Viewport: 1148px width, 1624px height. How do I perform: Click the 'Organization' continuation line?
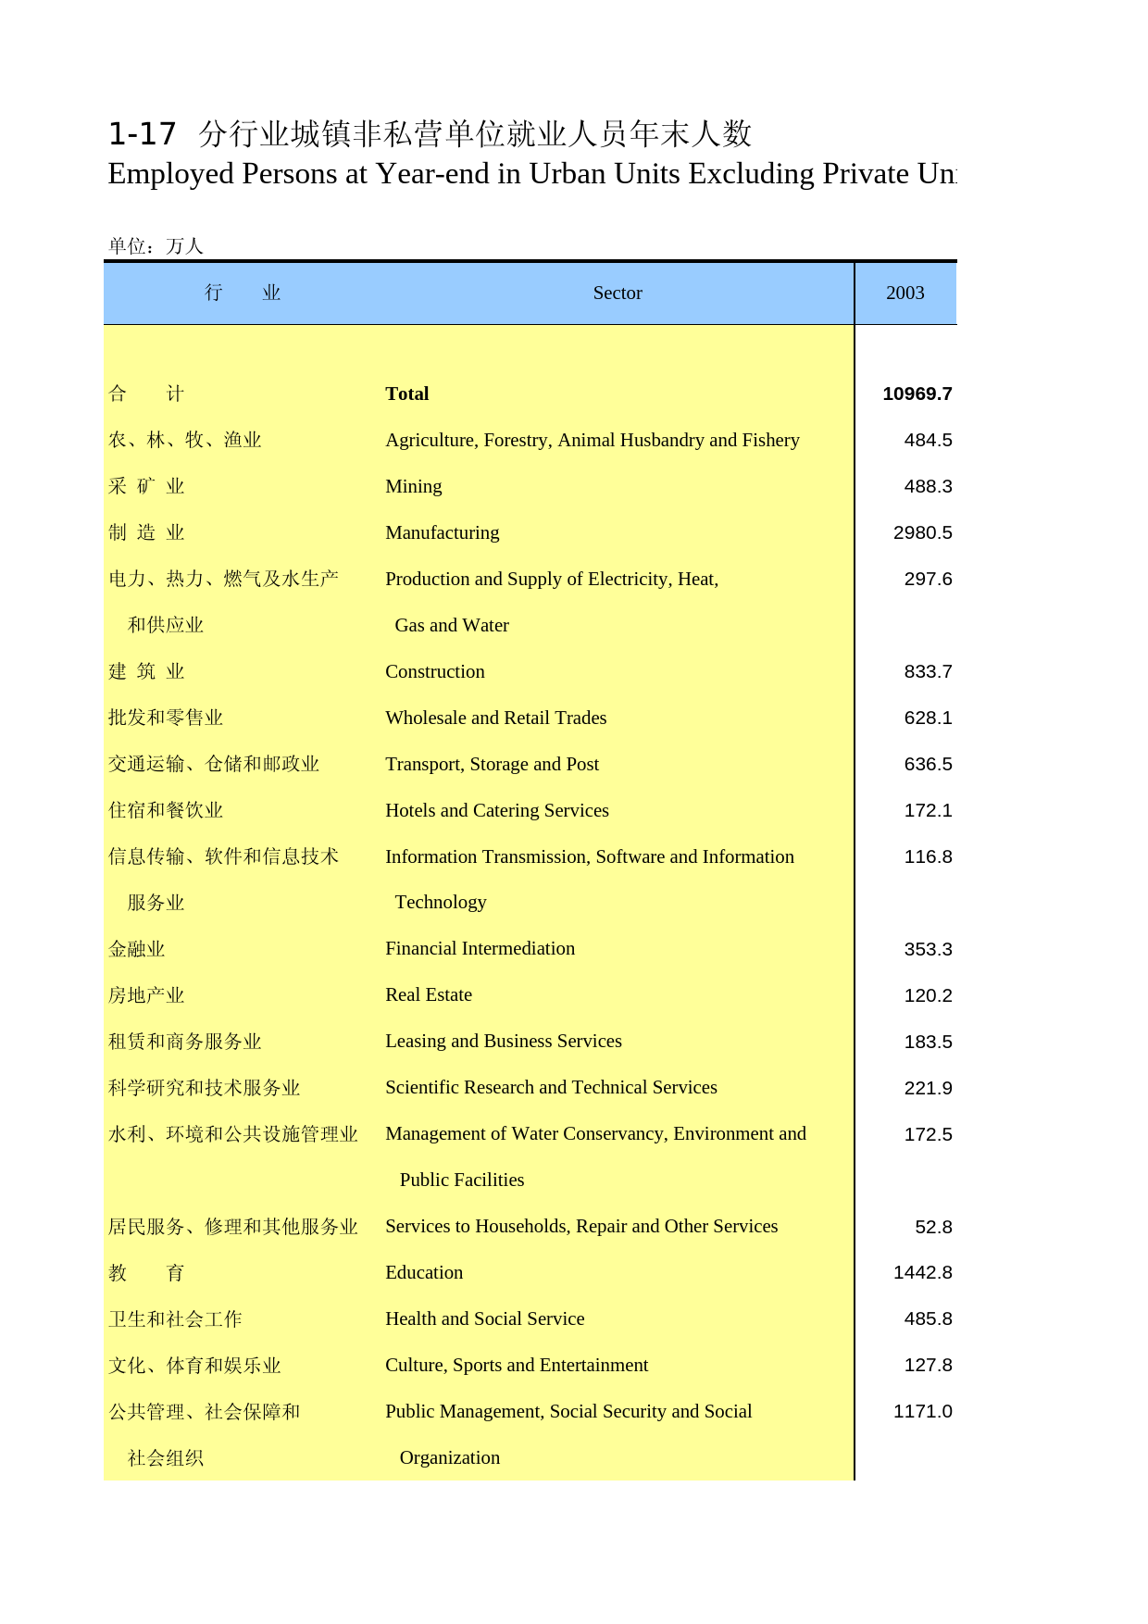[x=449, y=1457]
